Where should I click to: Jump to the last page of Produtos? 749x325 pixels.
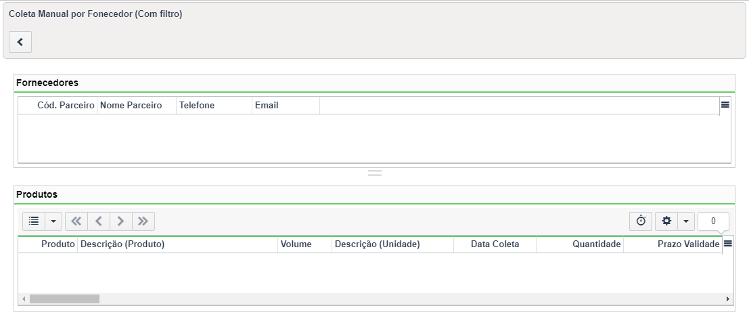coord(143,221)
